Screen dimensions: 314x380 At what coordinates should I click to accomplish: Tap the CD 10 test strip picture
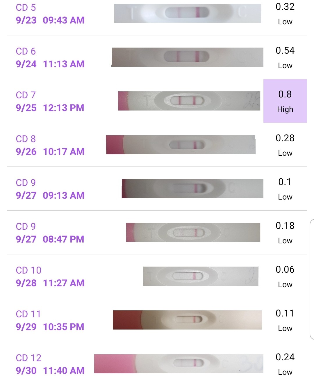click(201, 276)
